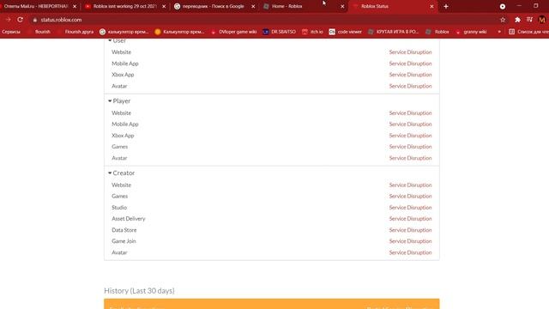Click Service Disruption beside Player Games
This screenshot has width=549, height=309.
click(x=410, y=147)
